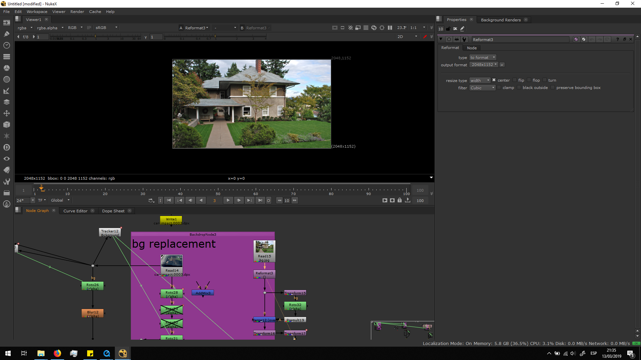Click the Read15 bg.jpg node thumbnail

(264, 247)
